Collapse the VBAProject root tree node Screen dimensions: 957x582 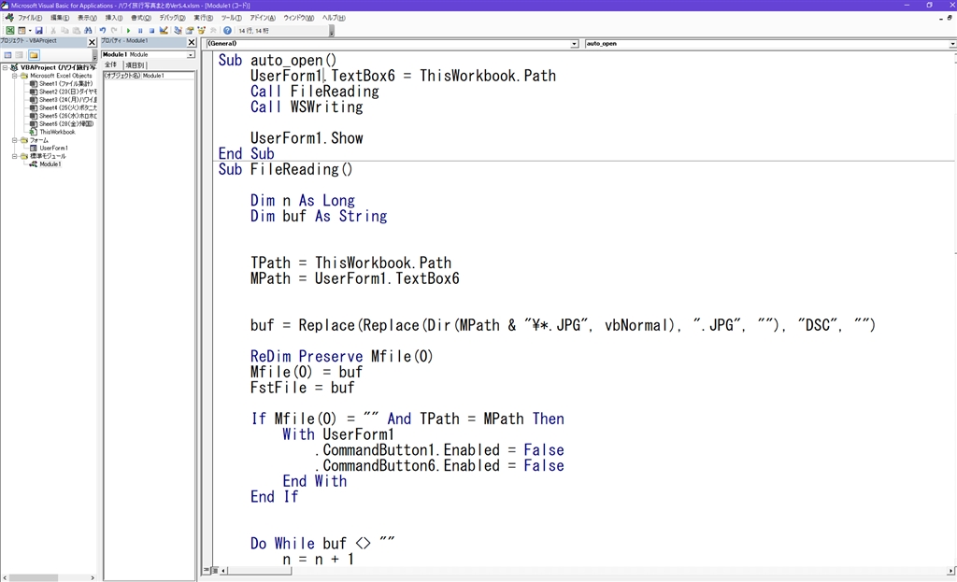click(x=6, y=67)
